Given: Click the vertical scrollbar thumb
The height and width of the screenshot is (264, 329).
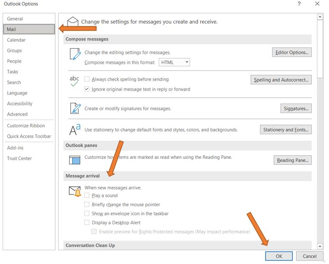Looking at the screenshot, I should click(x=320, y=49).
